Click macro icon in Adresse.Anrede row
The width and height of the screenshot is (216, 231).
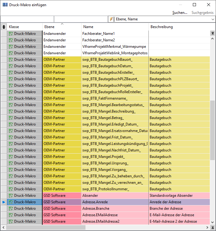(x=11, y=202)
